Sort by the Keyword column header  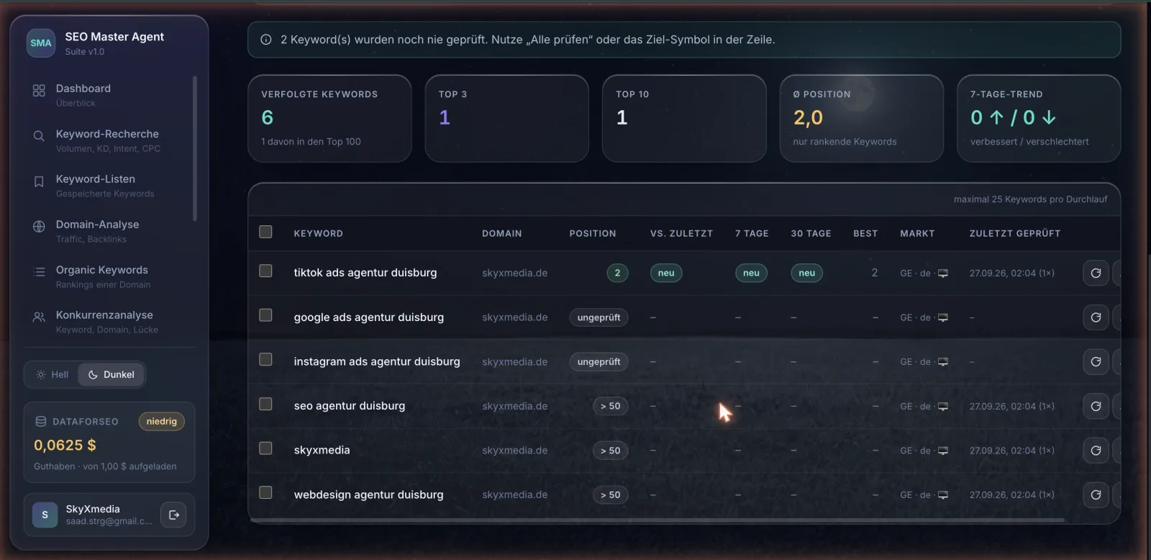click(x=318, y=233)
